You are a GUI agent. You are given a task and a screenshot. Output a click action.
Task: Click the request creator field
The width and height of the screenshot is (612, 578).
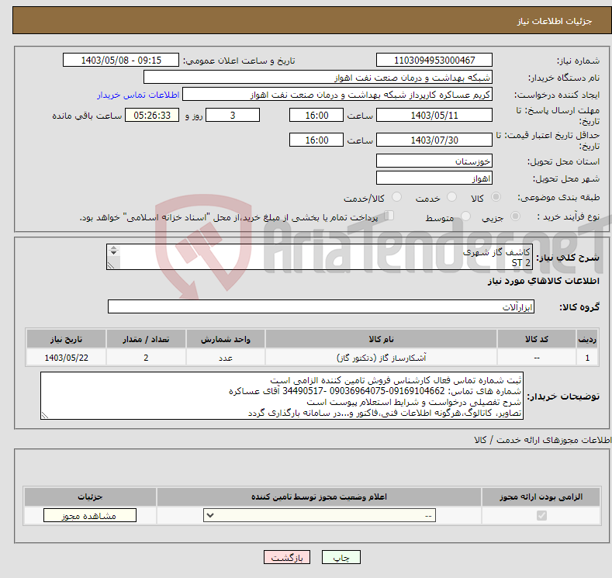pyautogui.click(x=337, y=95)
